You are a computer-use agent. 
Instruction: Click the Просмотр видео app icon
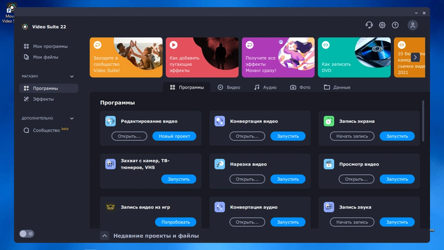tap(329, 164)
